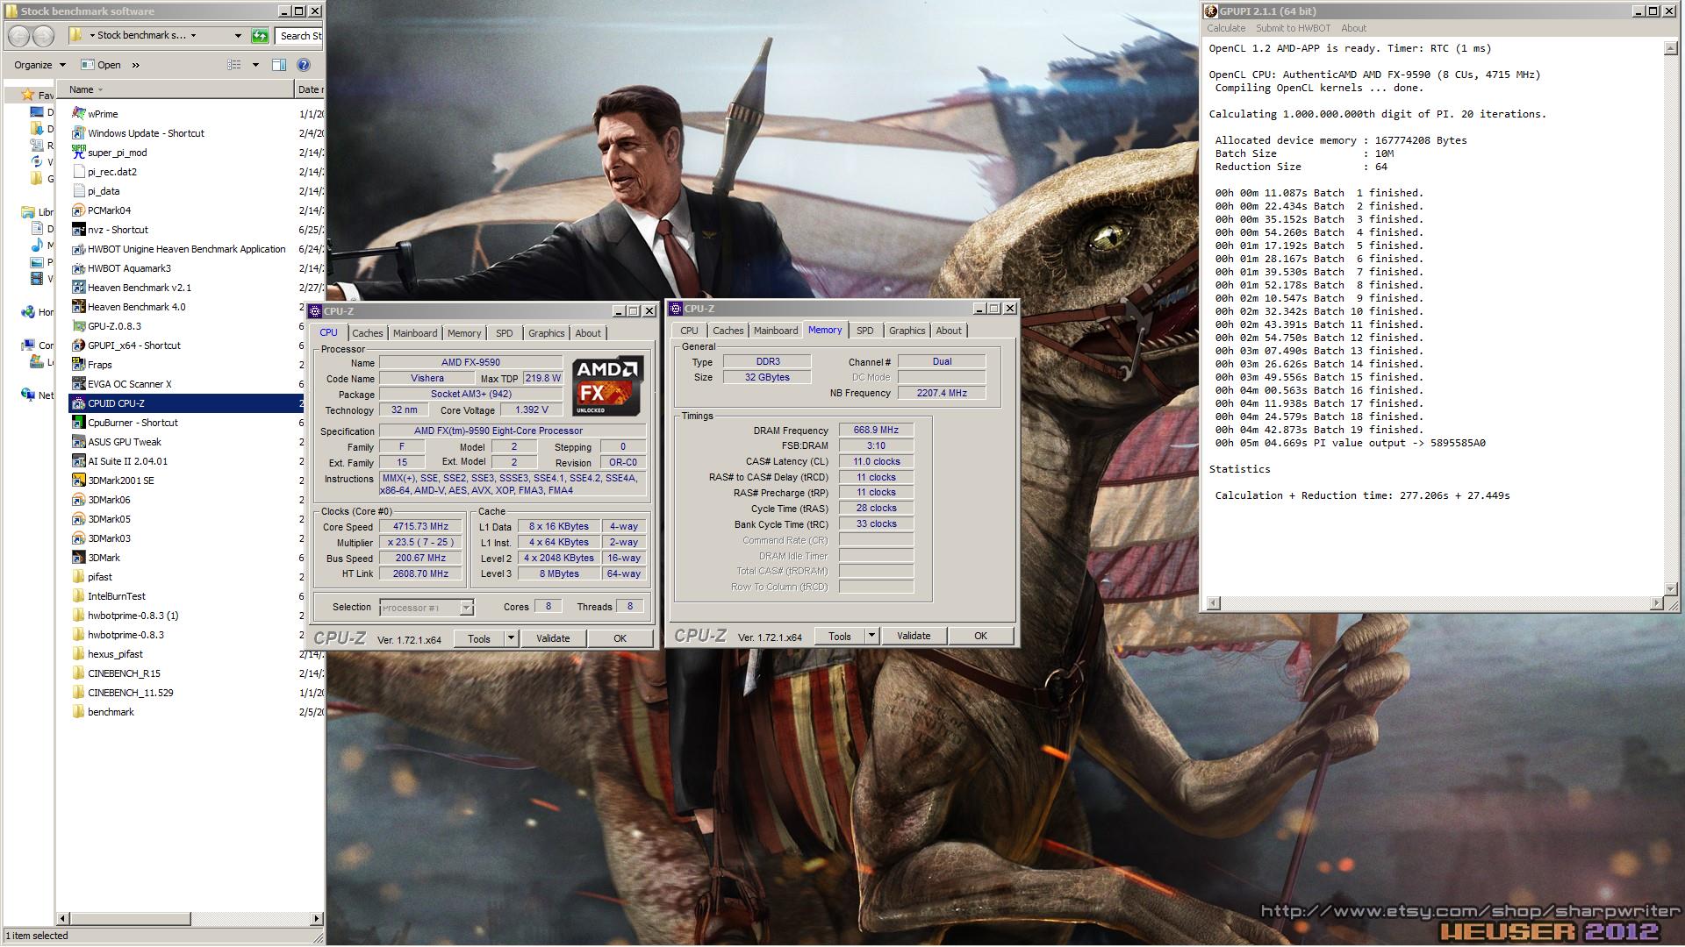Select the 3DMark05 icon

click(x=79, y=519)
